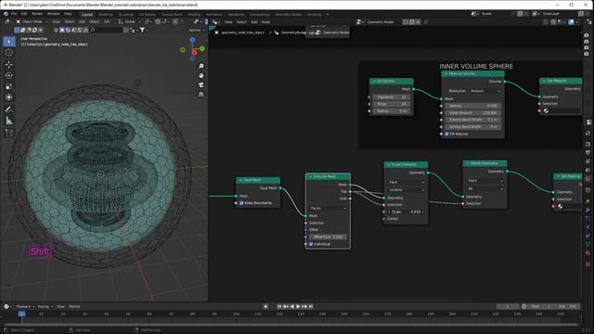Viewport: 594px width, 334px height.
Task: Open Playback menu in timeline
Action: [25, 306]
